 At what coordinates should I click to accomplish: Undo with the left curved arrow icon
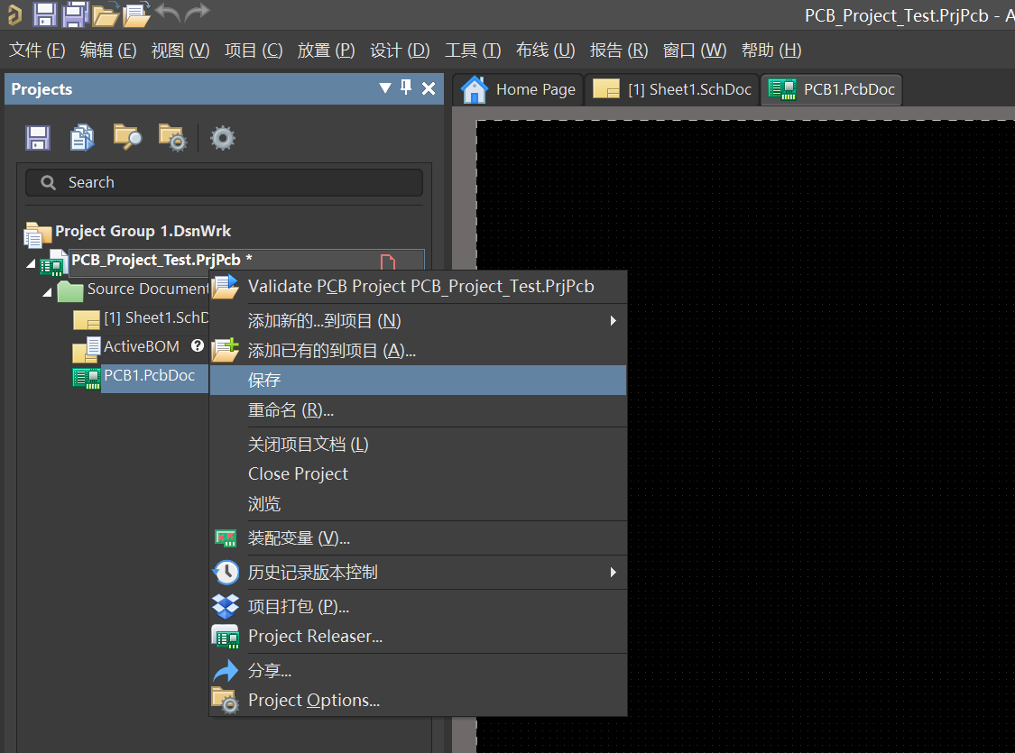[168, 13]
